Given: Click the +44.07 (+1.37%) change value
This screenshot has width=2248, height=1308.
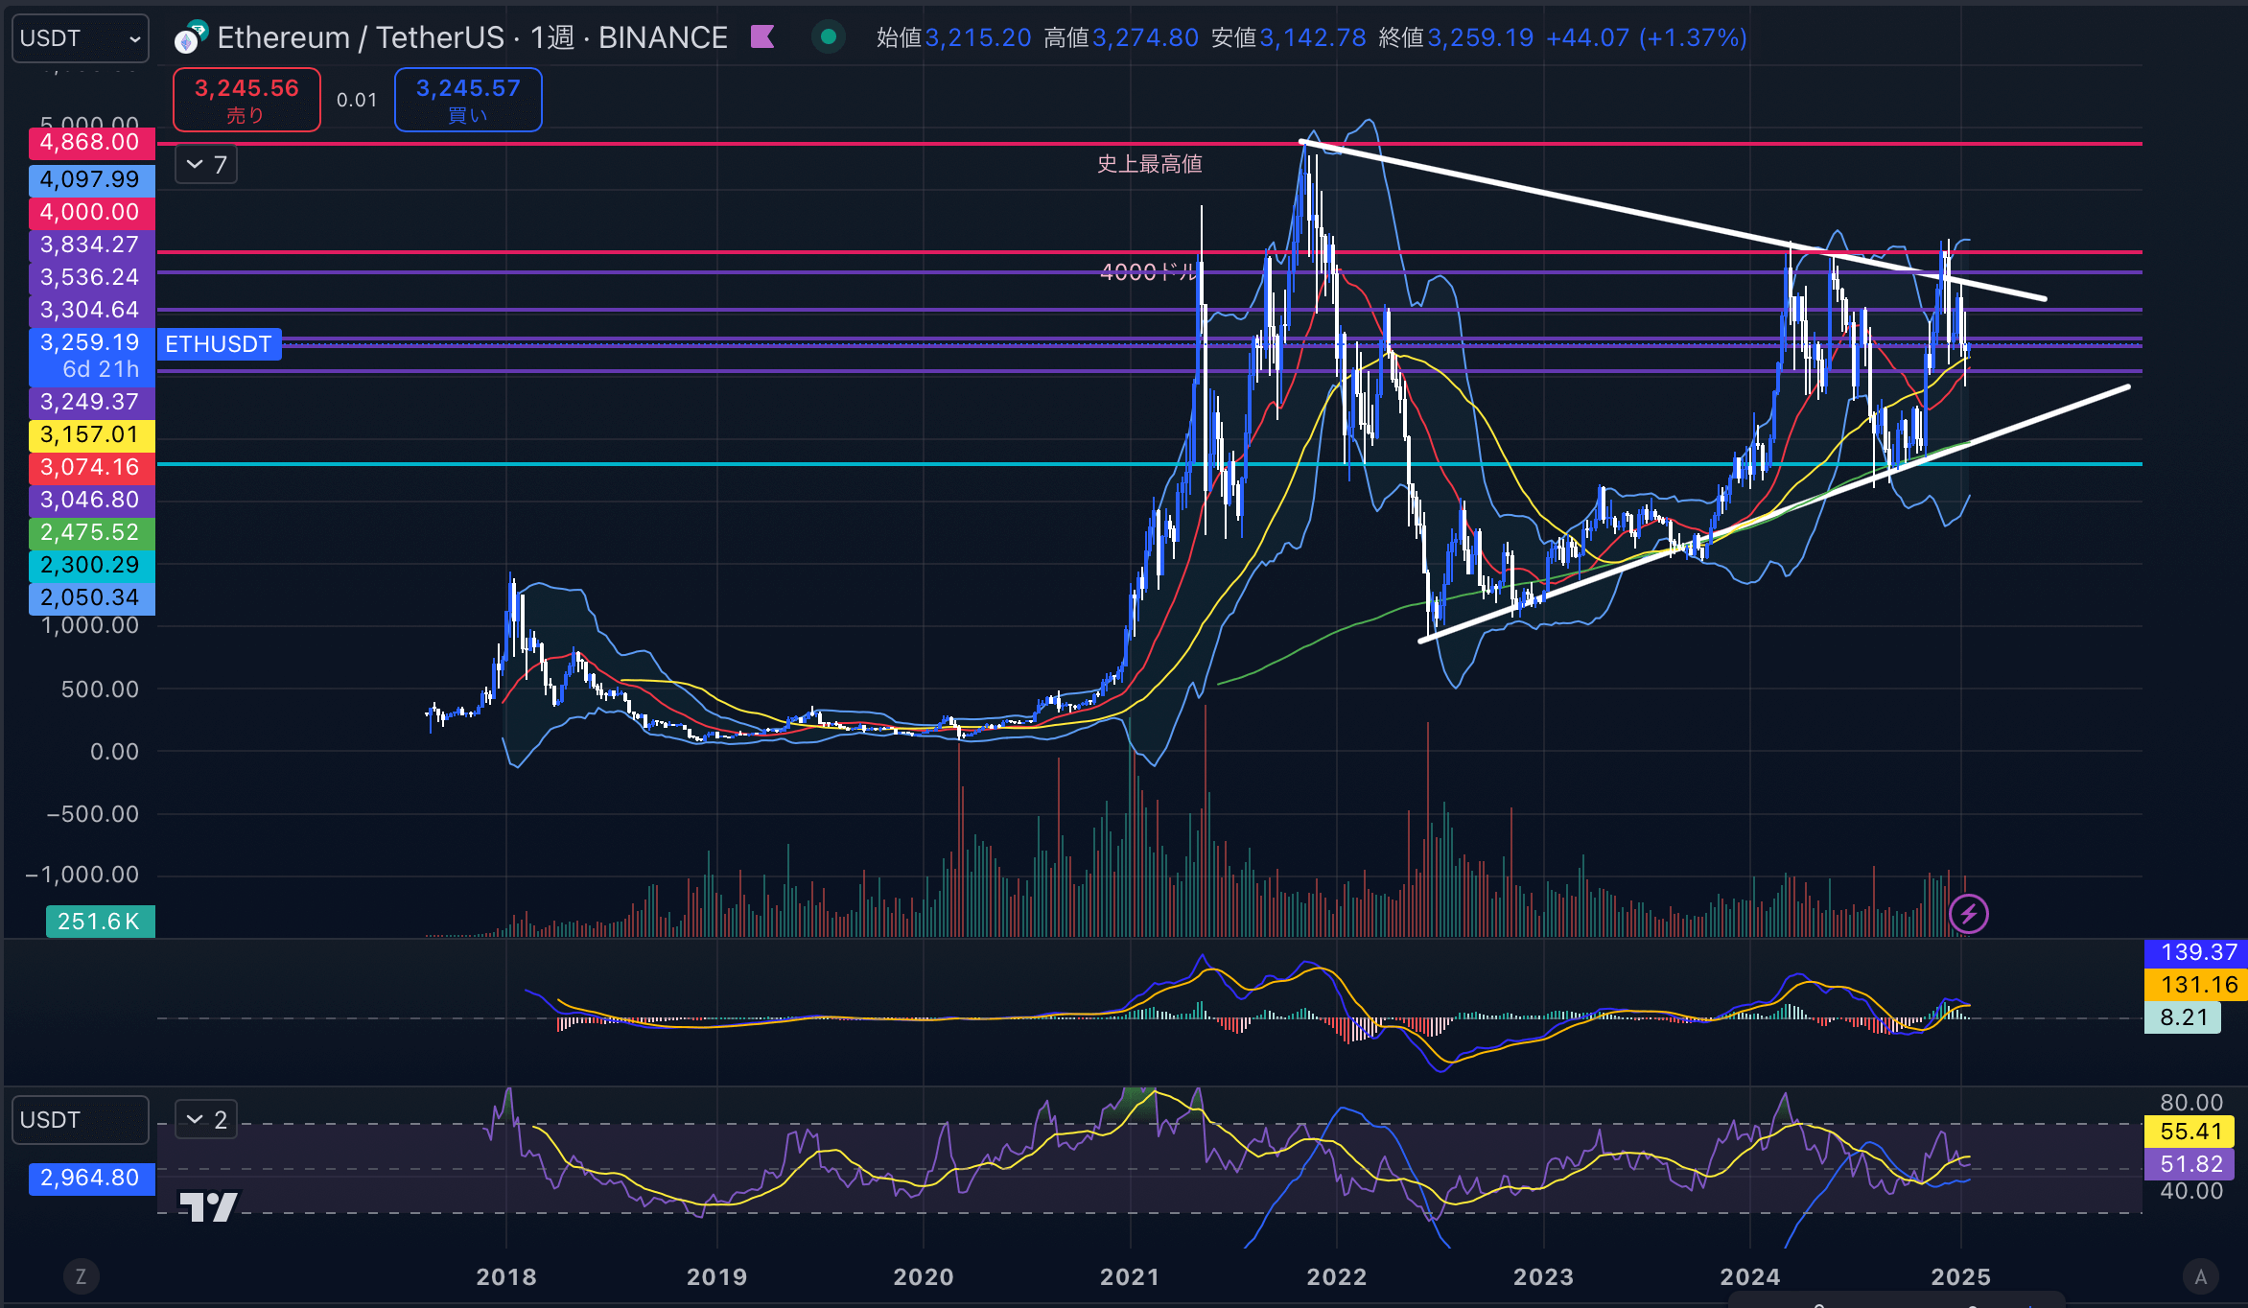Looking at the screenshot, I should [1647, 37].
